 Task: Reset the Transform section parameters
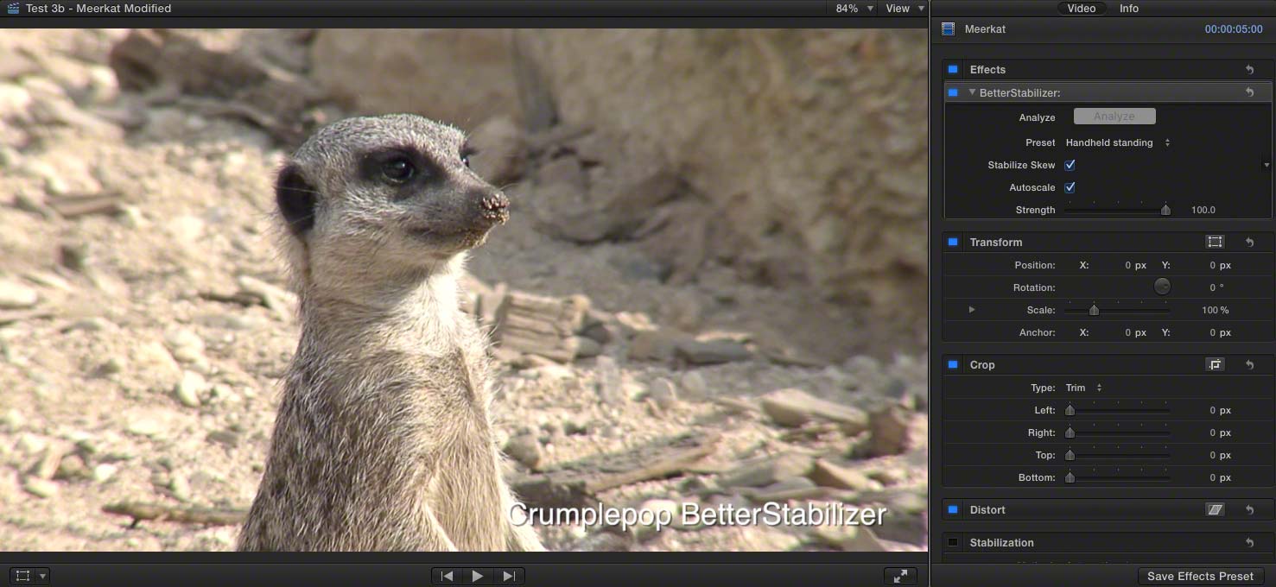pos(1249,243)
